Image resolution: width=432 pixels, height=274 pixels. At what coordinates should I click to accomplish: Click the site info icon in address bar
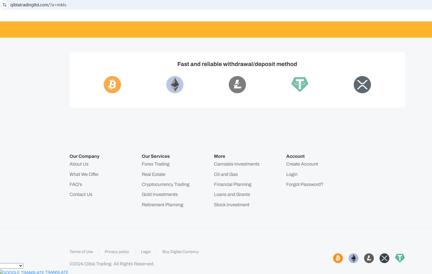(x=5, y=5)
